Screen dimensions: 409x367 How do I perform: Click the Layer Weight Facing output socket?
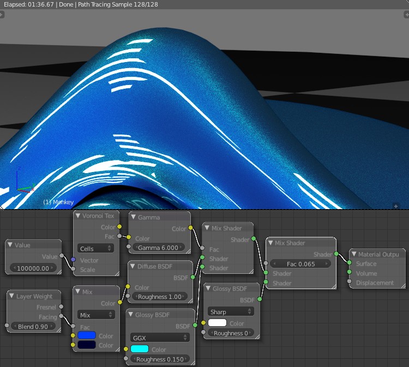61,316
